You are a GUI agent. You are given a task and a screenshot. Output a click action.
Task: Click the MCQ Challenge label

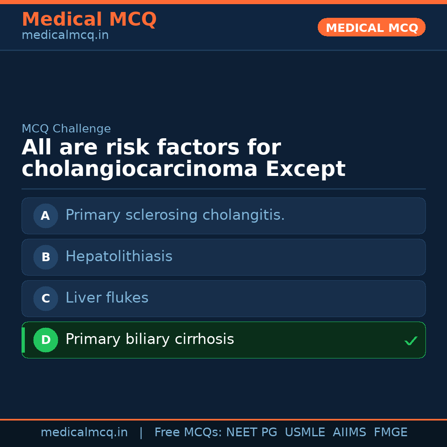pos(66,129)
